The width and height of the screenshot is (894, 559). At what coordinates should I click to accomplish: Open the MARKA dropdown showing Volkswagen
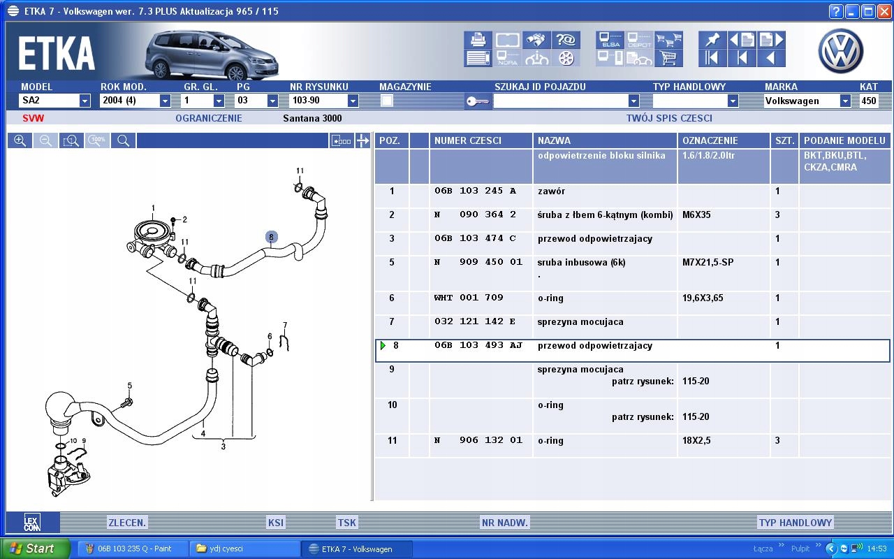[x=845, y=101]
